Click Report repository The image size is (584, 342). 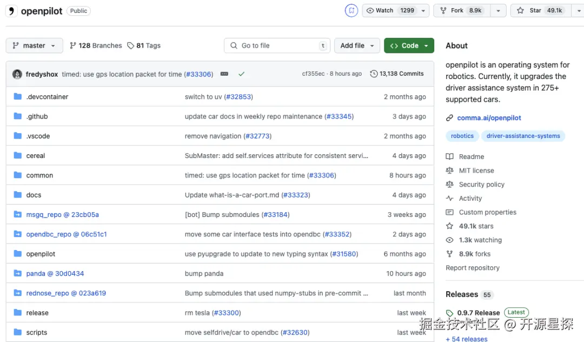pyautogui.click(x=472, y=268)
